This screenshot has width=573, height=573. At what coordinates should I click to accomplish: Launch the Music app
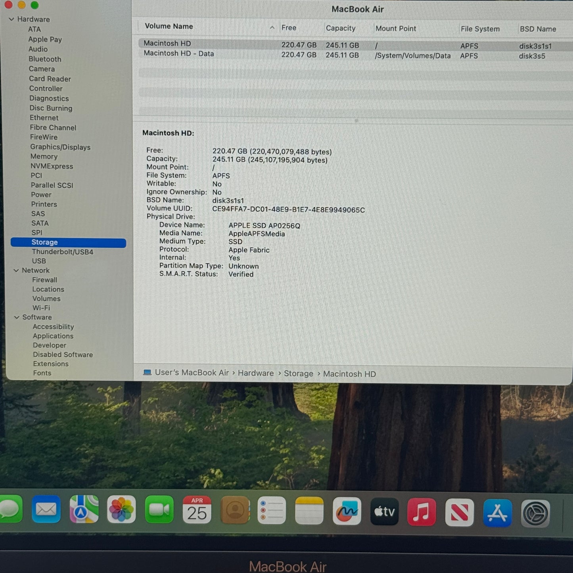click(421, 512)
